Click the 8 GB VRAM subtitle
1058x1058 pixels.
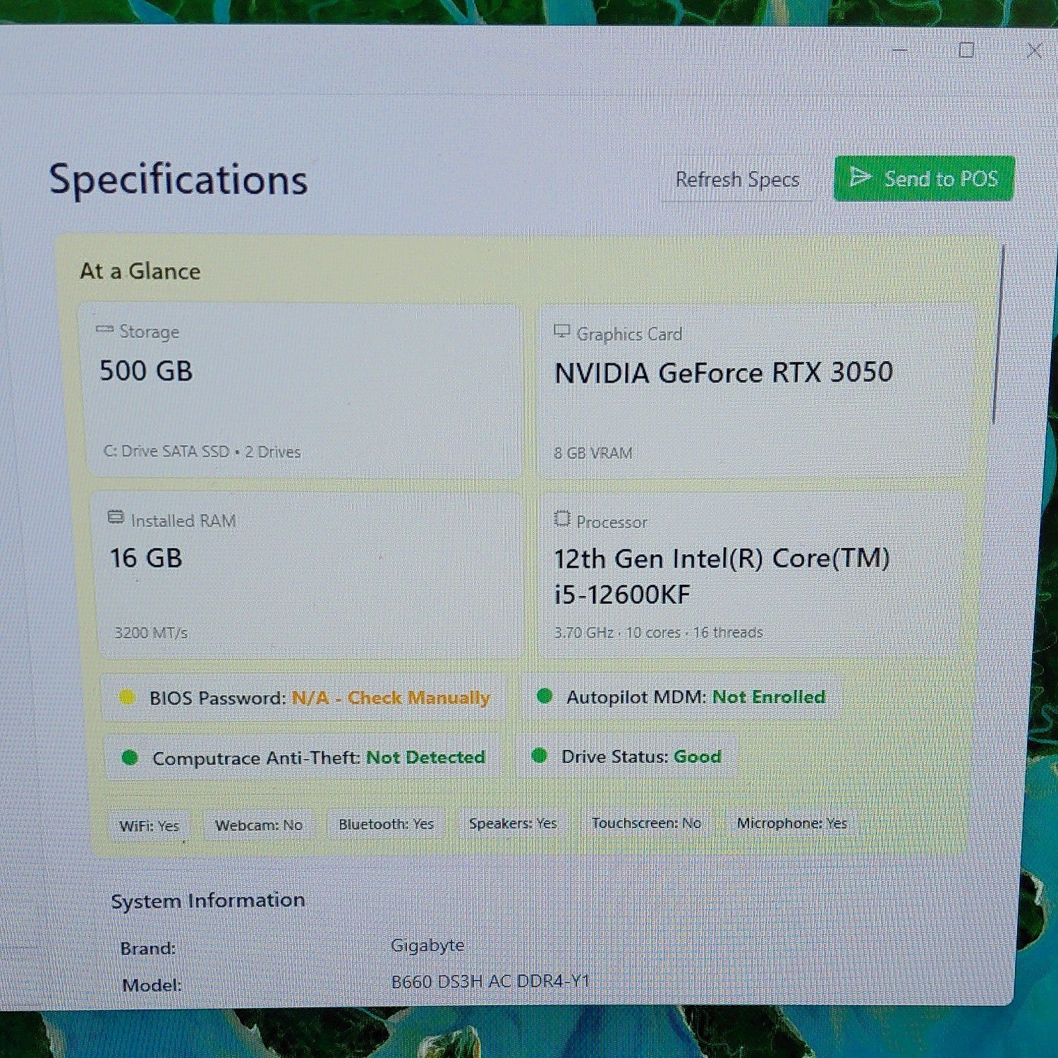pyautogui.click(x=593, y=453)
